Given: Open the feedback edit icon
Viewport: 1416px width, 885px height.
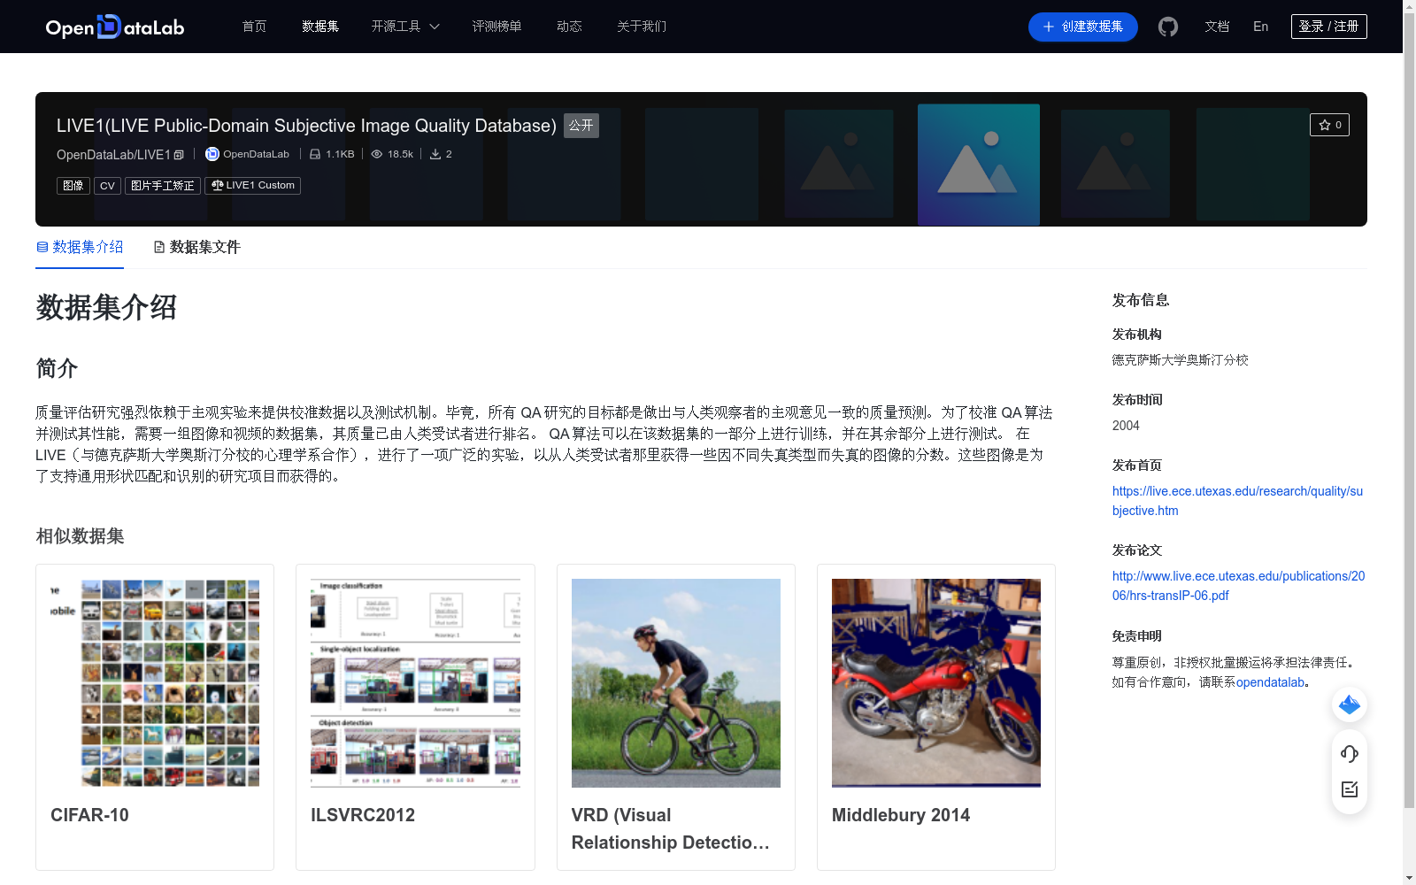Looking at the screenshot, I should (1350, 789).
